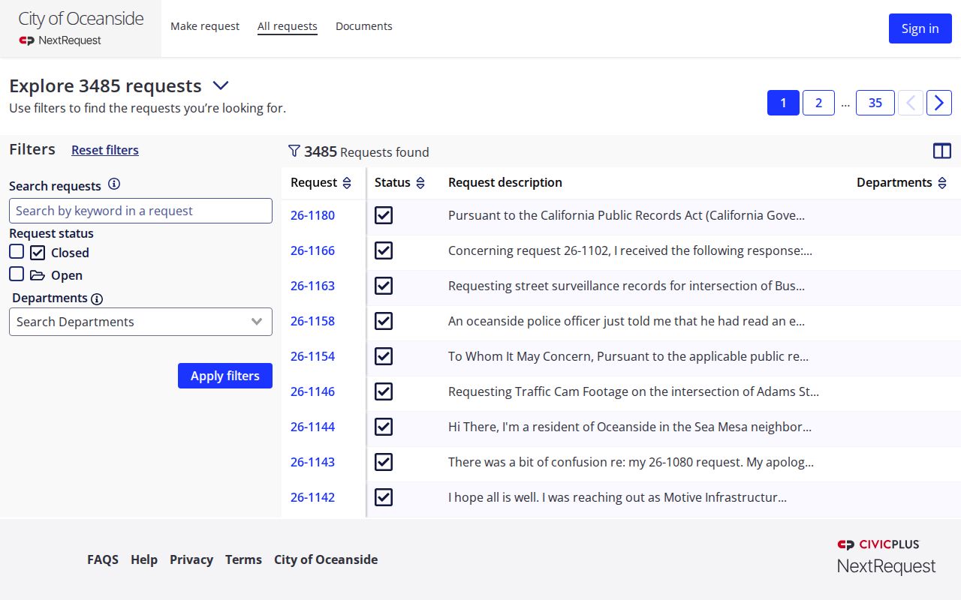Image resolution: width=961 pixels, height=600 pixels.
Task: Sort by Departments column sort arrows
Action: pos(942,182)
